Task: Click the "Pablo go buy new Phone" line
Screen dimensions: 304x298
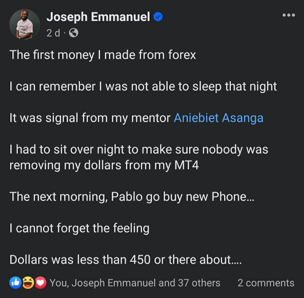Action: (132, 196)
